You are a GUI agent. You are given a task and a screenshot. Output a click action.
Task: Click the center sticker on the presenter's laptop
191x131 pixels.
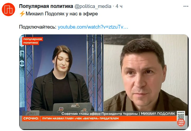tap(75, 105)
